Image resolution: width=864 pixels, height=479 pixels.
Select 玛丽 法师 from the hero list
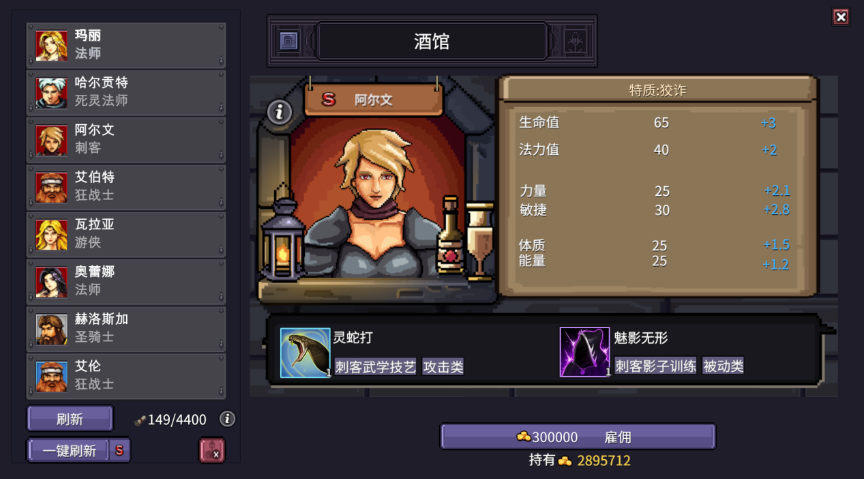tap(126, 45)
